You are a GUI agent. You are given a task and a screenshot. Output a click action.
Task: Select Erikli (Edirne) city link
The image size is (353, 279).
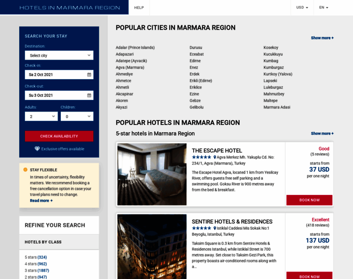[x=201, y=81]
